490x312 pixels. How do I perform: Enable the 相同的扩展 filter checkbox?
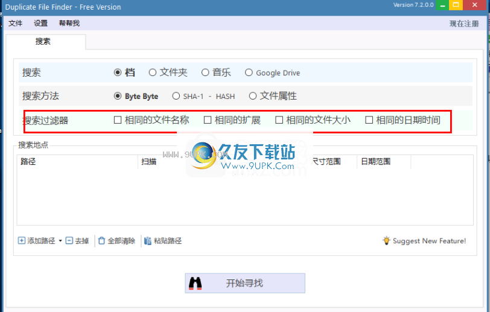point(208,120)
